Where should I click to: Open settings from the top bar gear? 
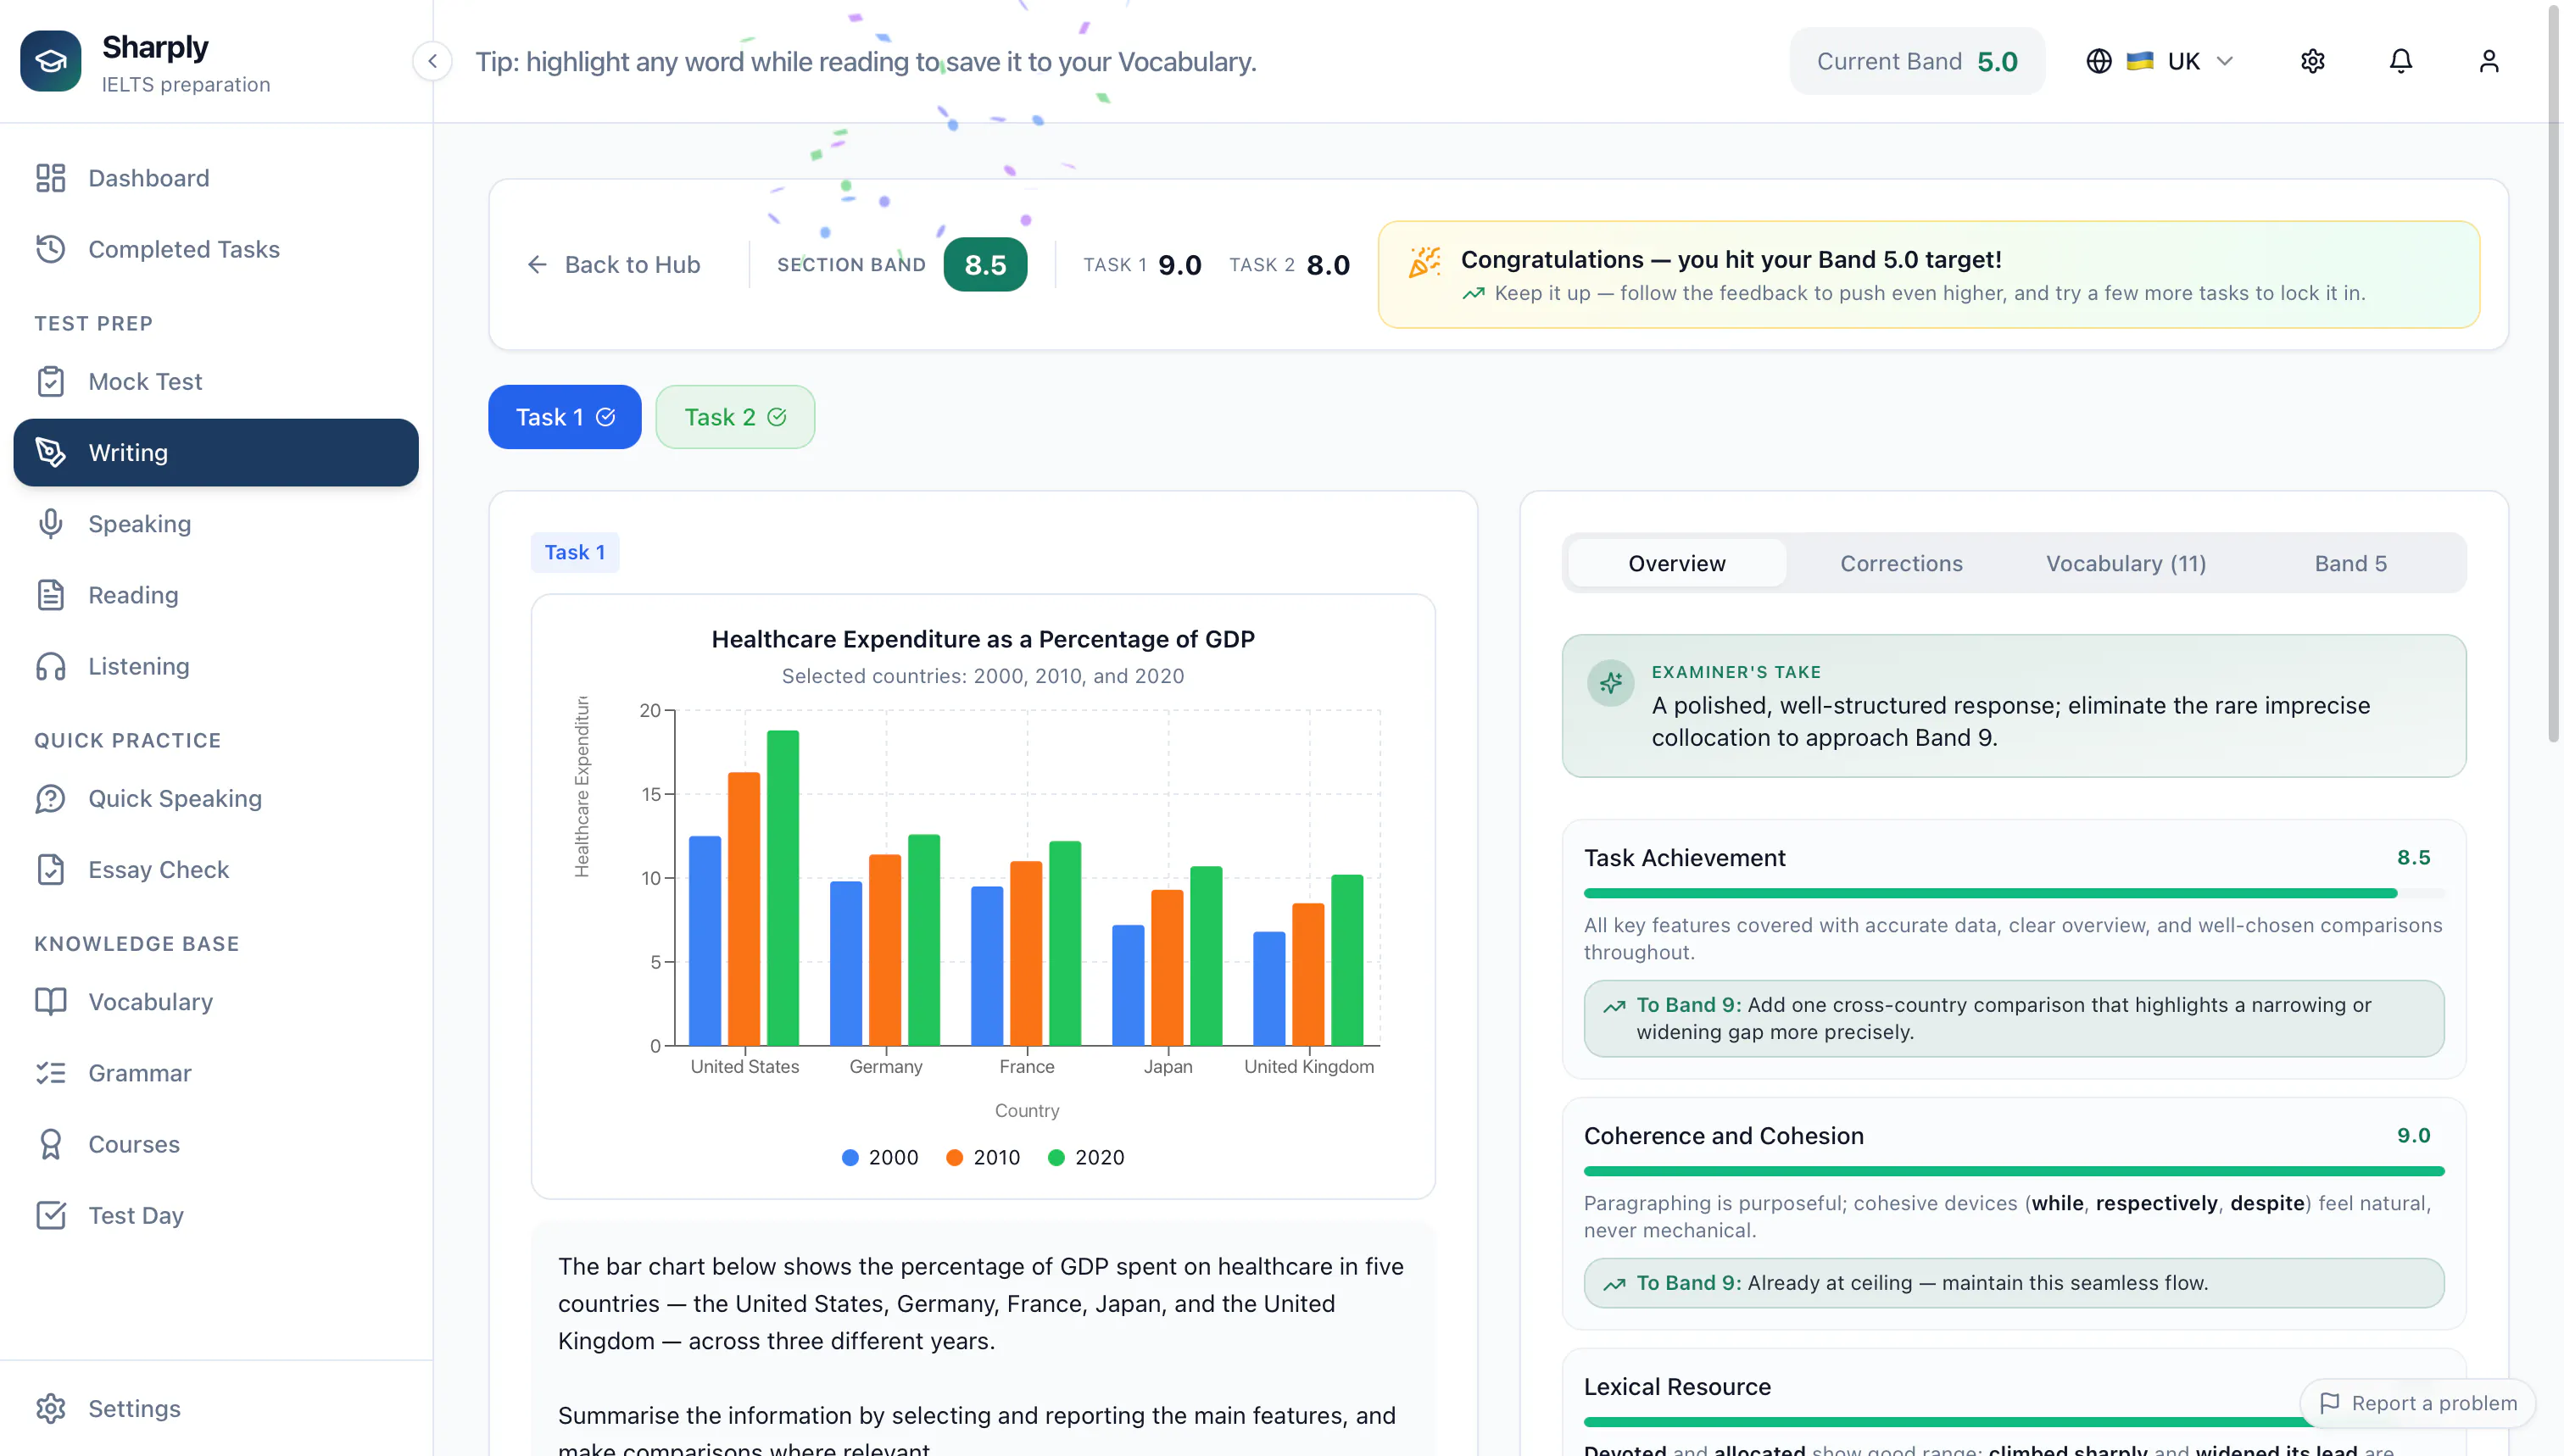tap(2312, 61)
